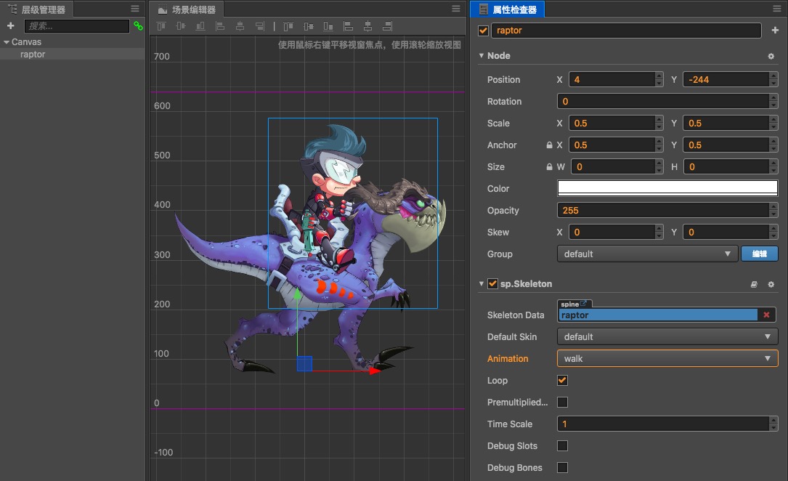This screenshot has height=481, width=788.
Task: Click the align horizontal centers icon
Action: click(x=240, y=26)
